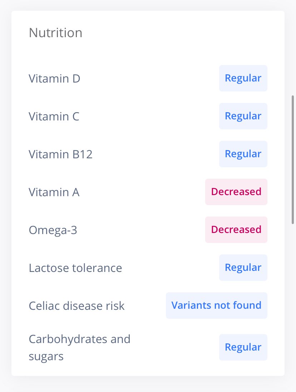Click the Nutrition section heading
Screen dimensions: 296x392
tap(55, 33)
